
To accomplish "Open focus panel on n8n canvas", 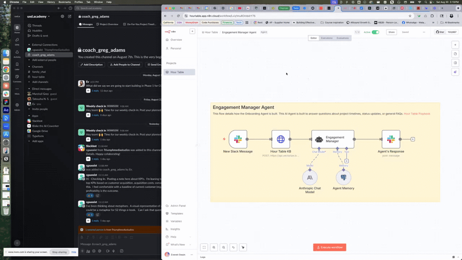I will pos(455,63).
